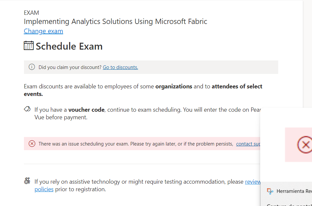
Task: Click the assistive technology accessibility icon
Action: [27, 181]
